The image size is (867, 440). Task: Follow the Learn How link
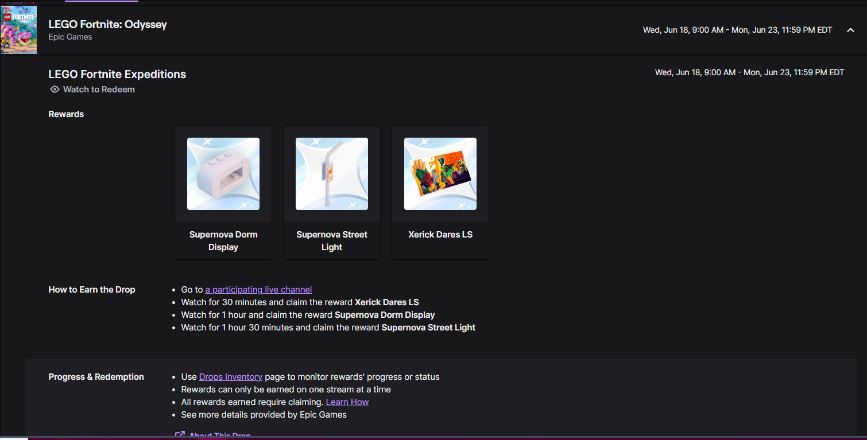[347, 402]
